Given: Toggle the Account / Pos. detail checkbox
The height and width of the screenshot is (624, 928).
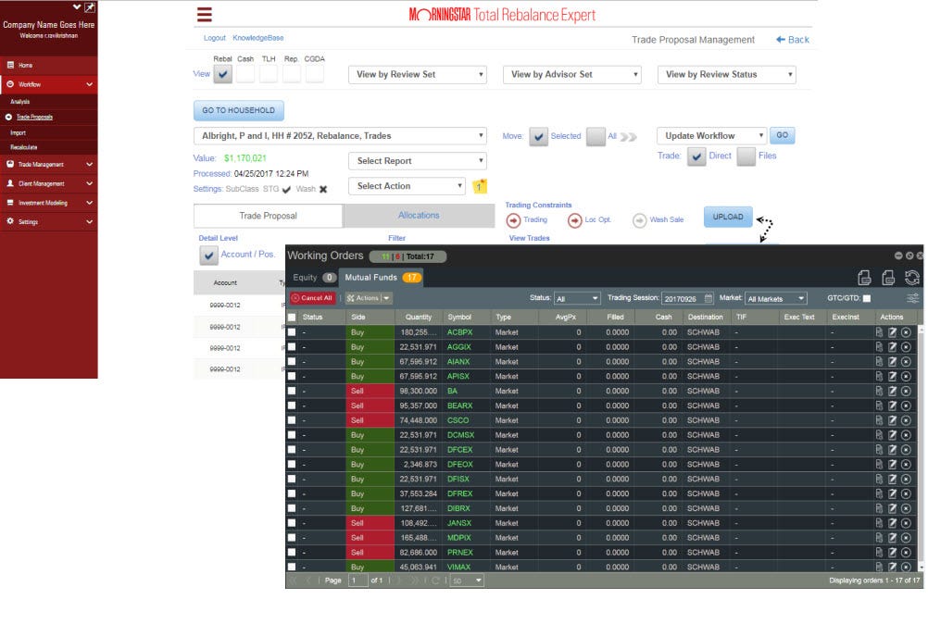Looking at the screenshot, I should [208, 256].
